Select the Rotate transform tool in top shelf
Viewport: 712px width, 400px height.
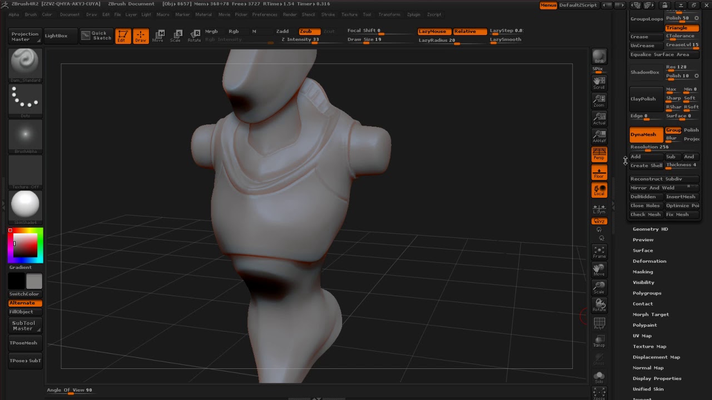coord(194,36)
